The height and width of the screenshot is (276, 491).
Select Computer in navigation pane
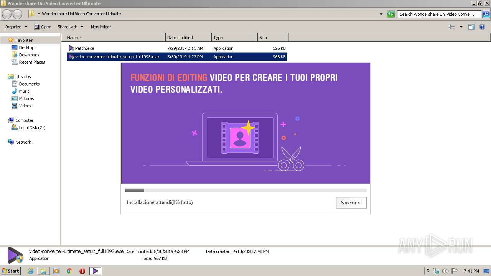click(x=24, y=120)
